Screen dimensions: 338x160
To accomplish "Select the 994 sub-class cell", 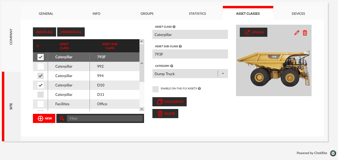I will click(x=115, y=76).
